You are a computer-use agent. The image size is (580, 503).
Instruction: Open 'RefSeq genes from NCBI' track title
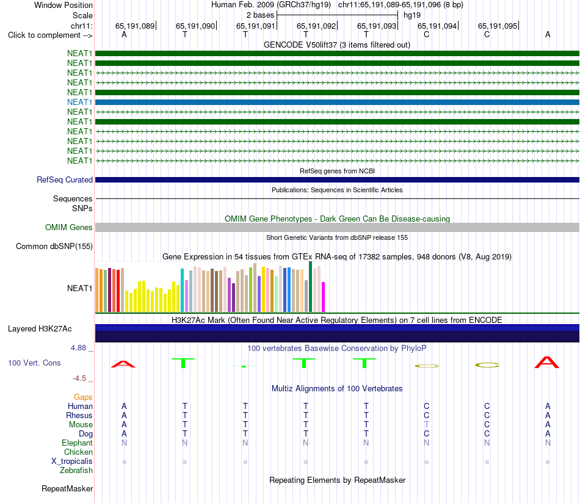tap(337, 171)
